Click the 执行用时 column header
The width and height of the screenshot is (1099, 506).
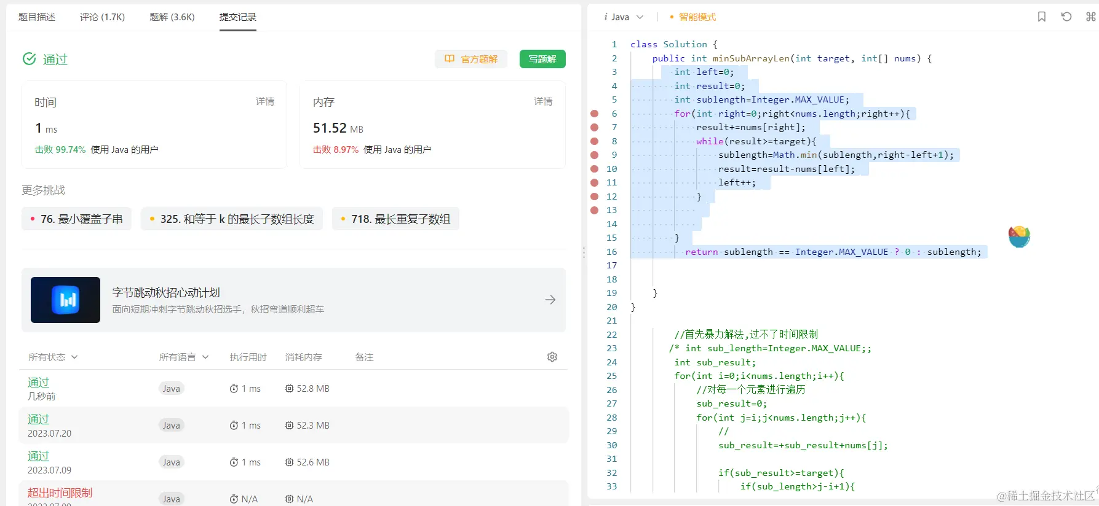coord(248,357)
